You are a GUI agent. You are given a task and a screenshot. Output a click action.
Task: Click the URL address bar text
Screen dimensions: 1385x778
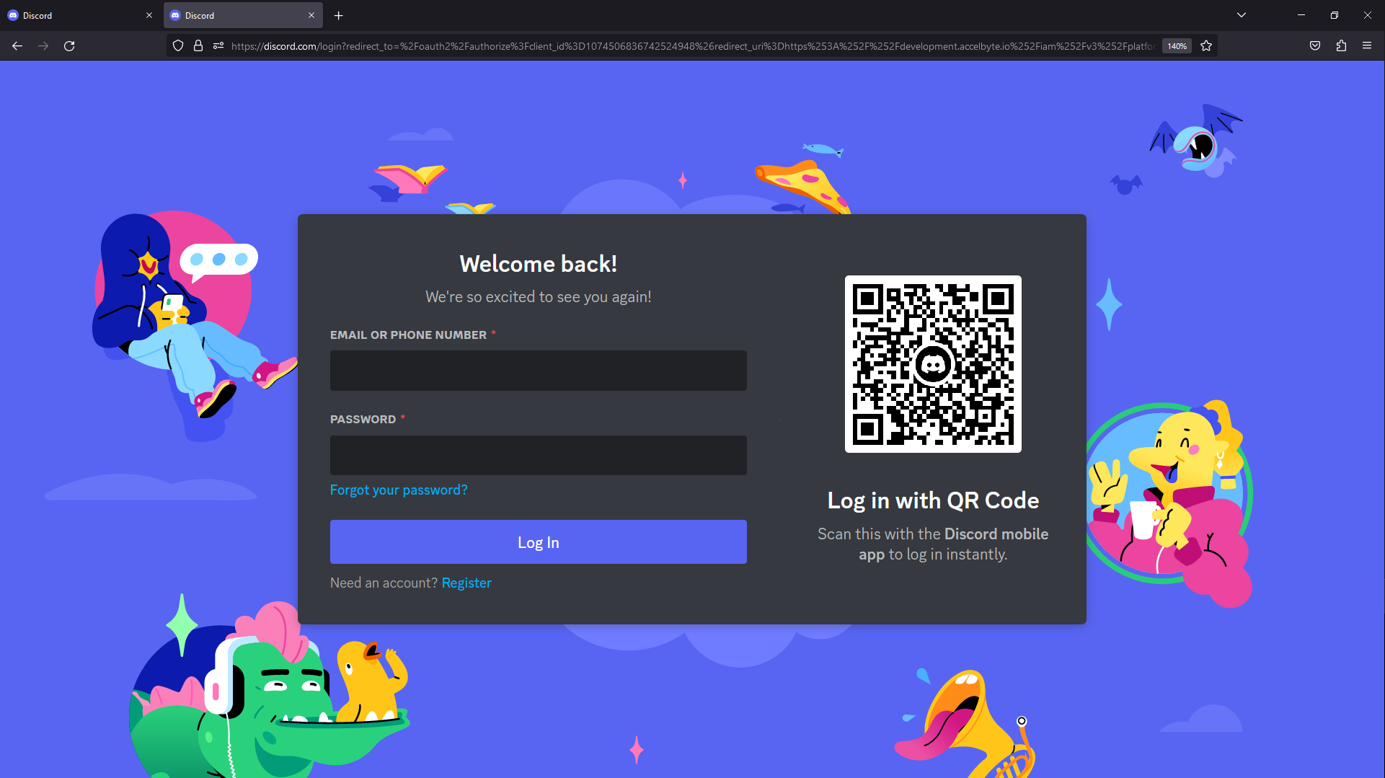pyautogui.click(x=692, y=46)
